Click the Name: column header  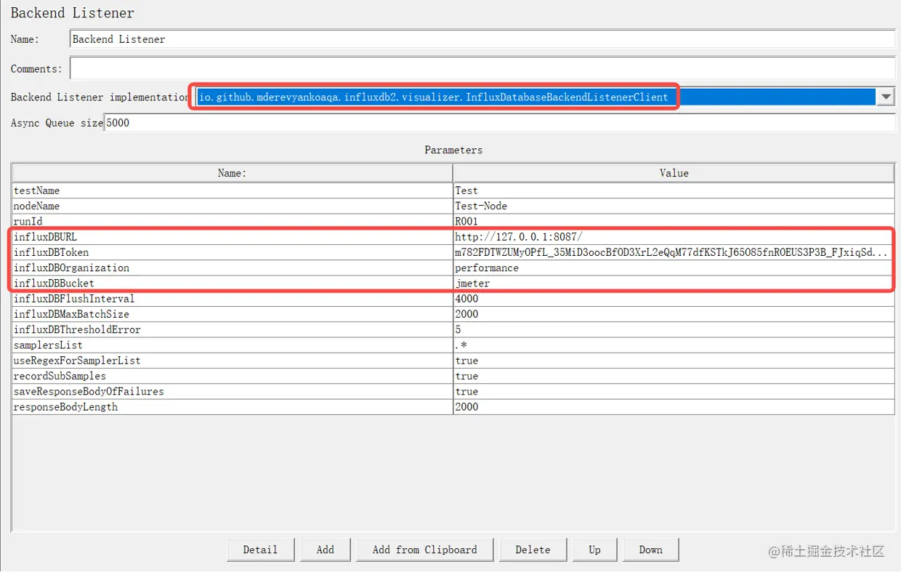tap(233, 173)
